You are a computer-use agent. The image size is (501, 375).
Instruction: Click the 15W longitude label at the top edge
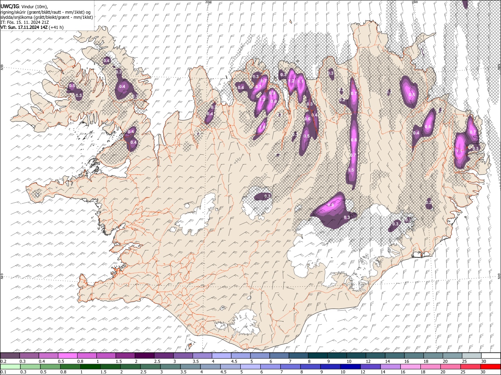415,2
